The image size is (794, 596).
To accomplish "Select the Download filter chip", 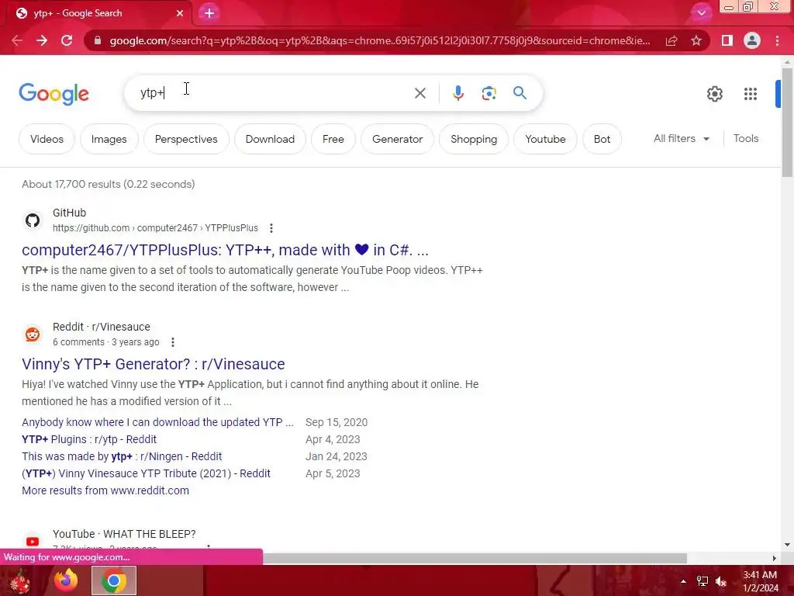I will tap(270, 139).
